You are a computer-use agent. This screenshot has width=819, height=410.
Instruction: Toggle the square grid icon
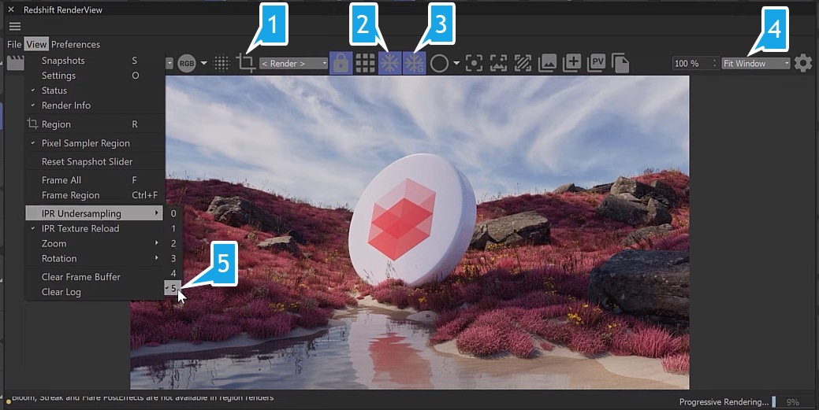click(365, 64)
